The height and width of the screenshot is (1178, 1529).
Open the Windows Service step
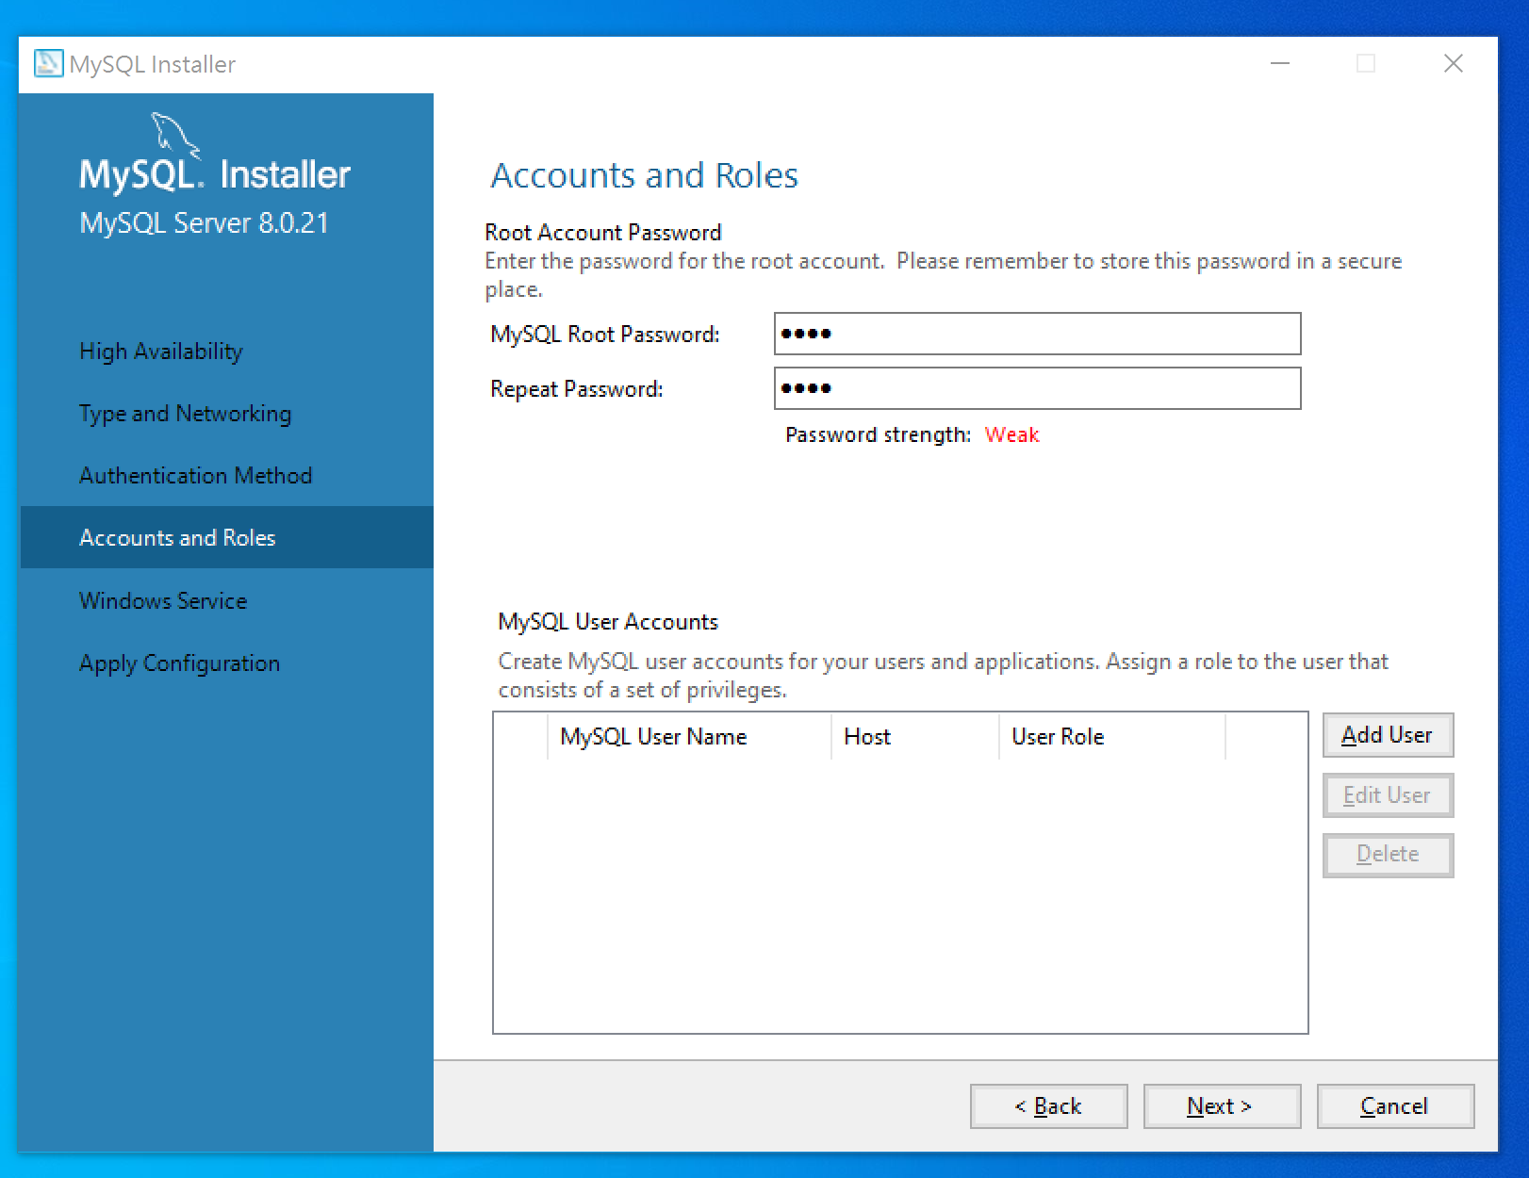click(x=163, y=601)
